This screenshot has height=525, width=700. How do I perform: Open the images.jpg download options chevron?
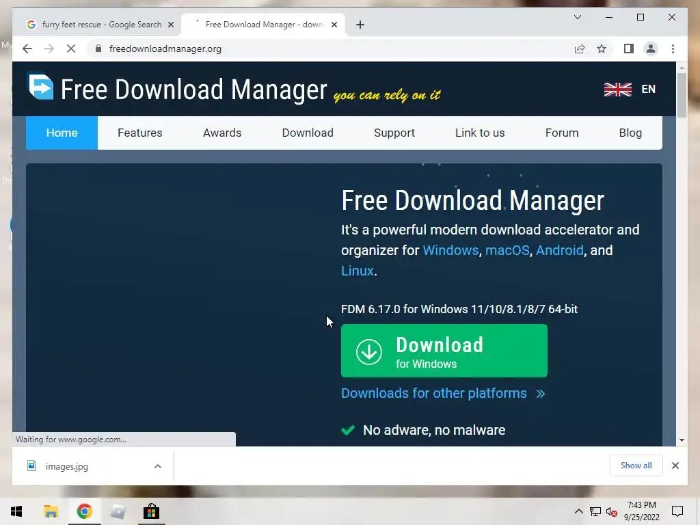(158, 466)
